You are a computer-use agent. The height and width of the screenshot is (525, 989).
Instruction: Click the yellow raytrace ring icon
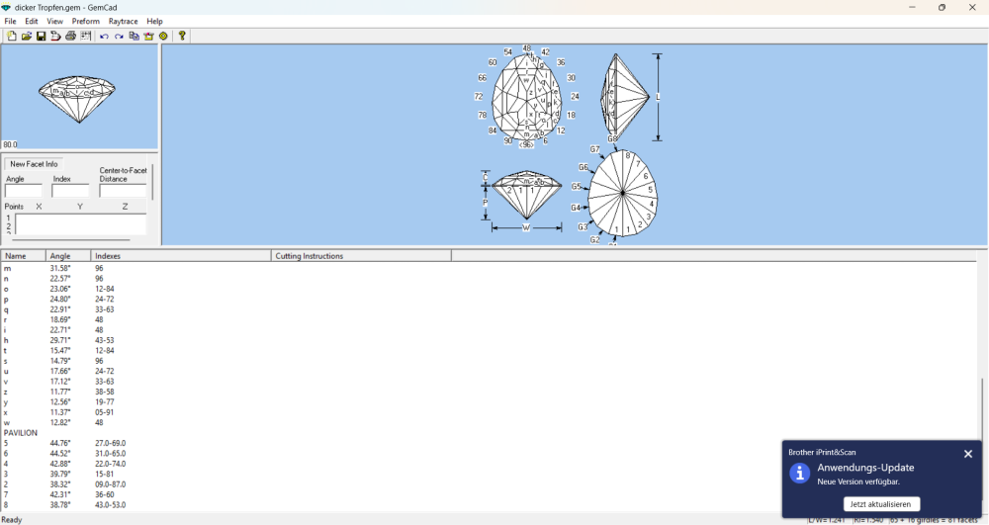[164, 37]
